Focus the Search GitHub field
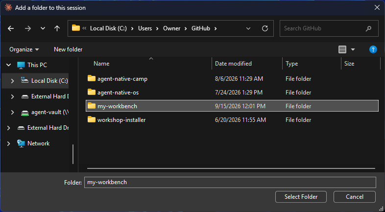Viewport: 385px width, 212px height. tap(329, 28)
